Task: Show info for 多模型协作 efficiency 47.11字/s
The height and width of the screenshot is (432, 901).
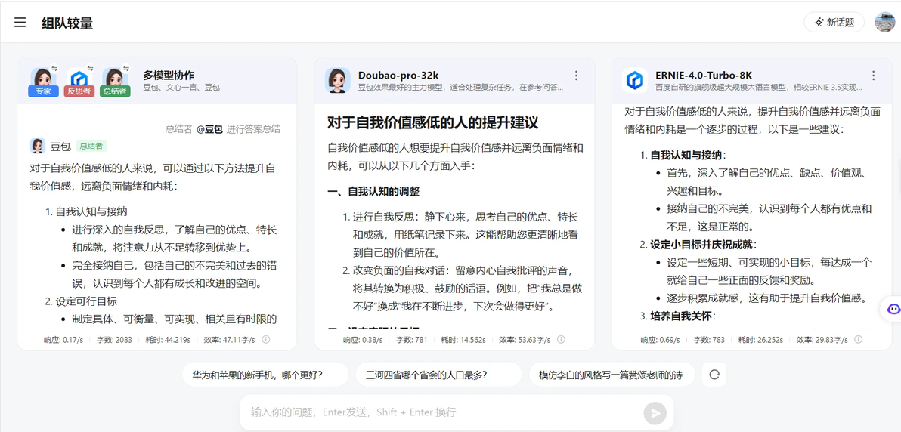Action: 265,340
